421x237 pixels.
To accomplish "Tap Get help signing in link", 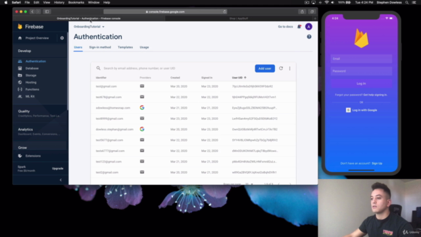I will [375, 95].
